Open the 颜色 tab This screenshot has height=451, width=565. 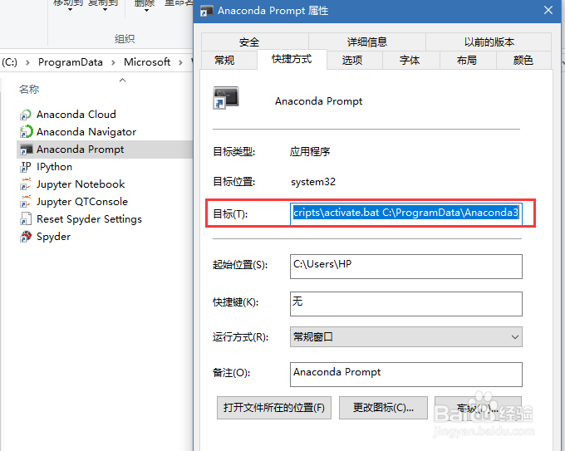click(x=523, y=60)
